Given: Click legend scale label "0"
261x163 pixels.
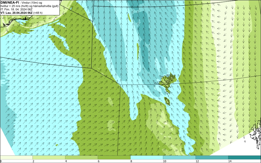Looking at the screenshot, I should tap(1, 161).
